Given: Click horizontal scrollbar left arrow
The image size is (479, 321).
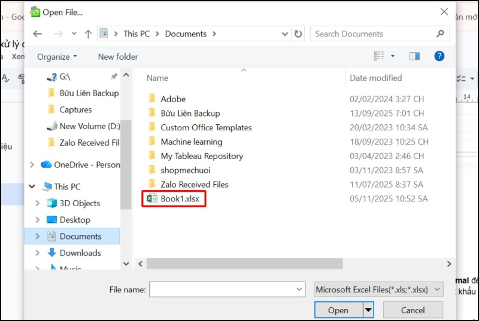Looking at the screenshot, I should point(141,264).
